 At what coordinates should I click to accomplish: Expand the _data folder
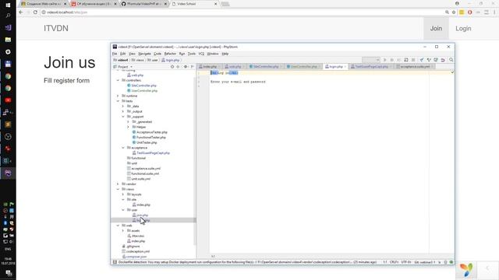click(123, 107)
